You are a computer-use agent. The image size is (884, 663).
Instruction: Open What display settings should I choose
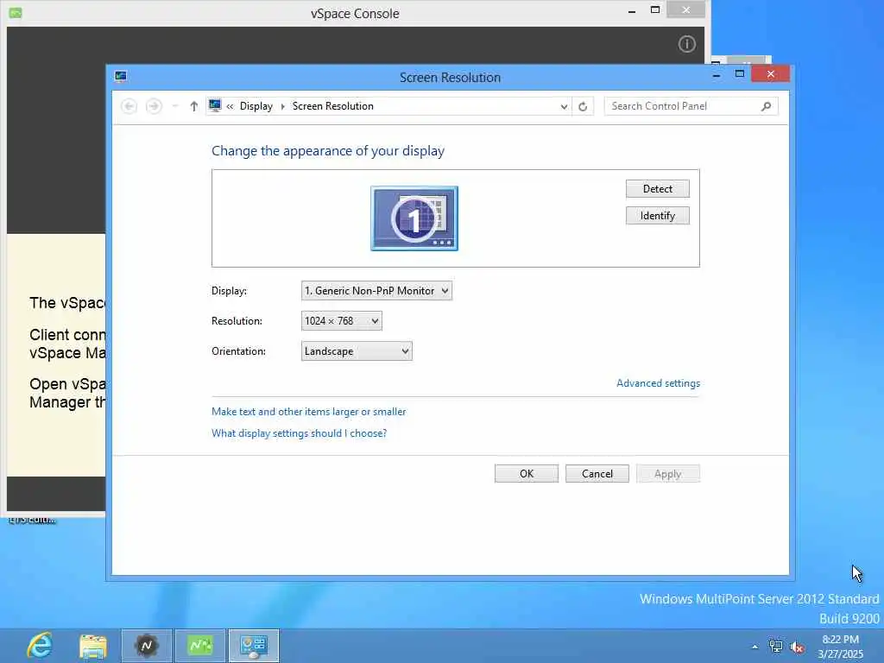(x=299, y=433)
